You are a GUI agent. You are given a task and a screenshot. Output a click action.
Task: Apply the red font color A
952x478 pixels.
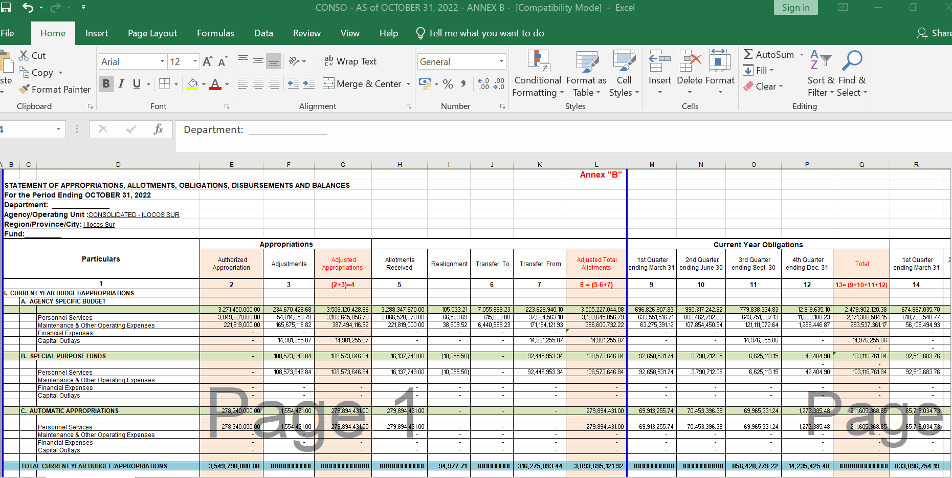(x=215, y=84)
